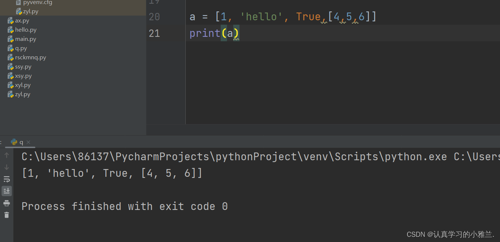Select main.py in the project tree
The width and height of the screenshot is (500, 242).
25,39
